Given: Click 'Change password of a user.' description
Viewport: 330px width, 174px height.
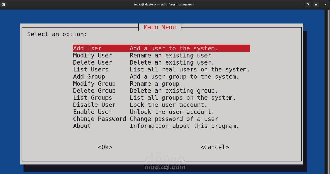Looking at the screenshot, I should (x=176, y=119).
